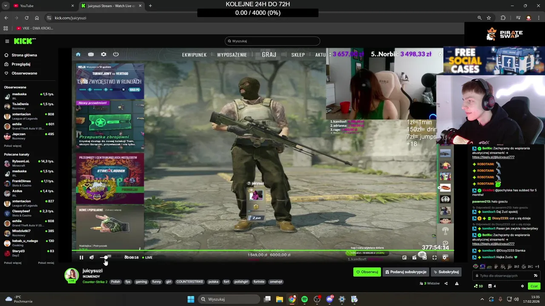Go back in browser history
The height and width of the screenshot is (306, 545).
[6, 18]
